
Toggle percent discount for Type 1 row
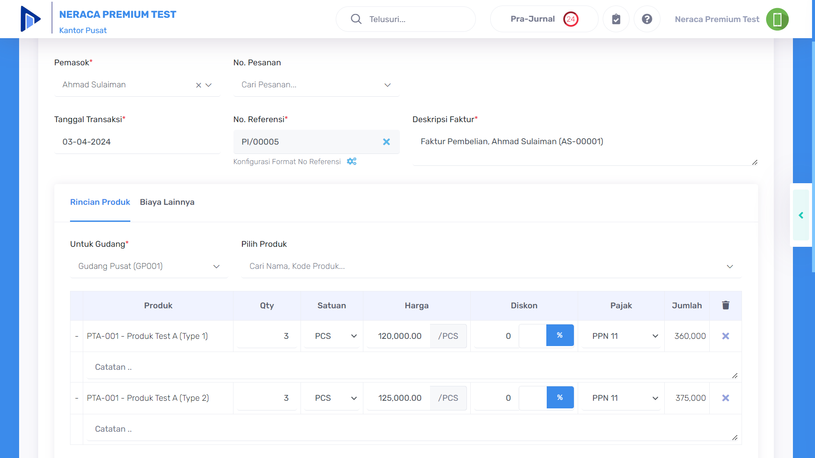coord(560,335)
